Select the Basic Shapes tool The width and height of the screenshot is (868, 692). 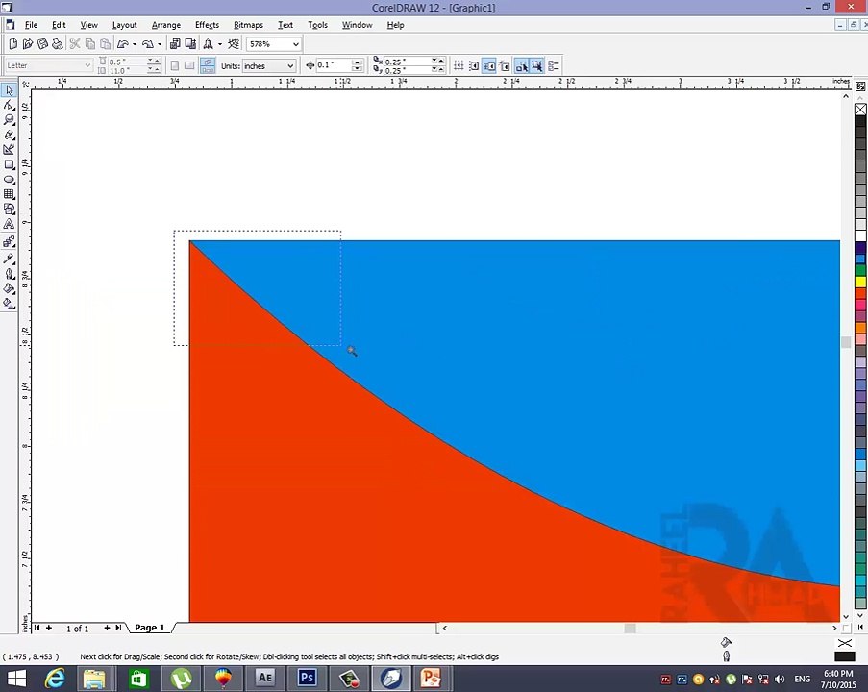(x=10, y=210)
